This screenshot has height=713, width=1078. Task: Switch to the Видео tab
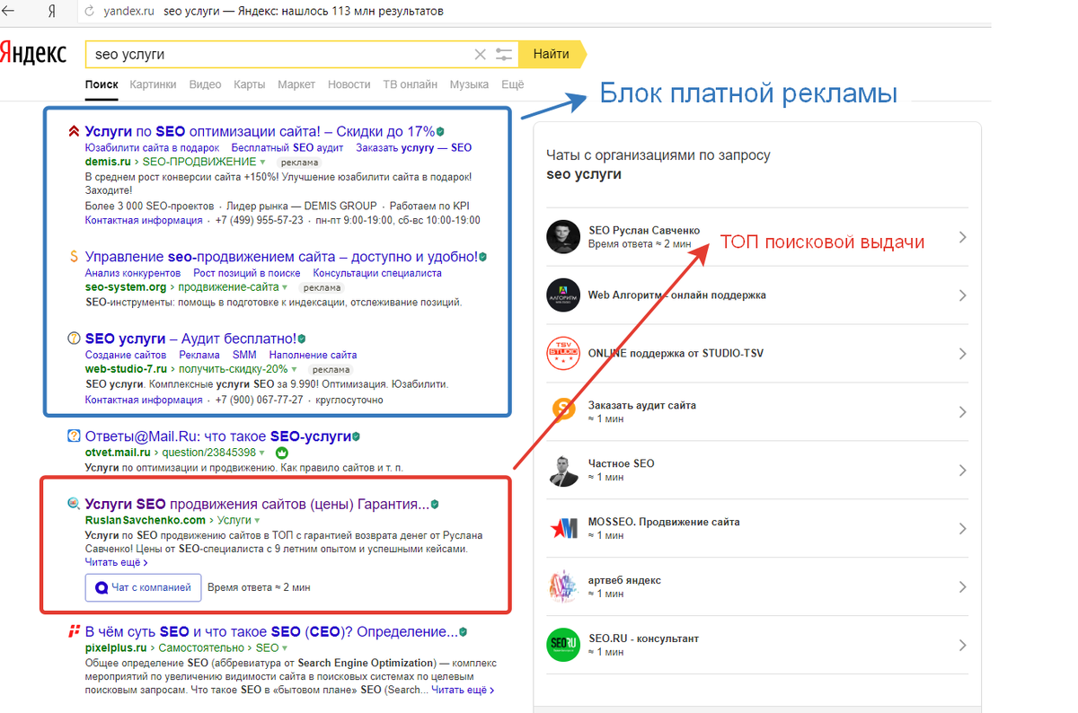click(x=205, y=84)
